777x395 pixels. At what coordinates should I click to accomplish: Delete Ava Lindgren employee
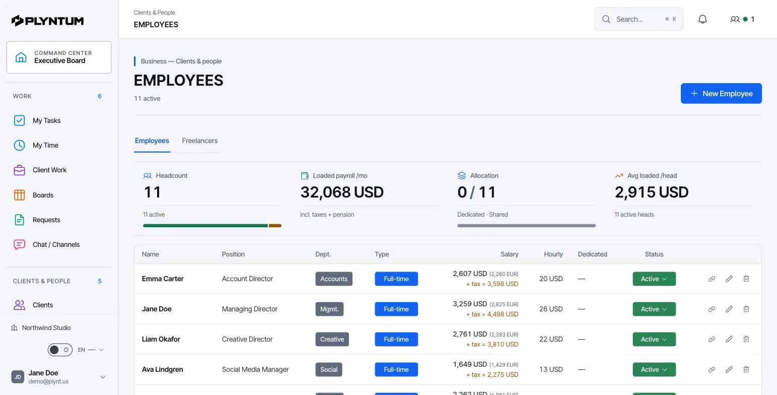click(x=746, y=369)
